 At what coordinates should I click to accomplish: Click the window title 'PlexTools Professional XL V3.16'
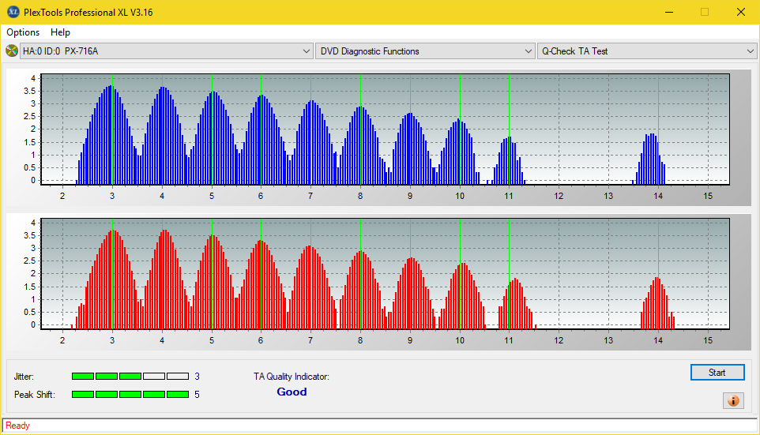88,13
